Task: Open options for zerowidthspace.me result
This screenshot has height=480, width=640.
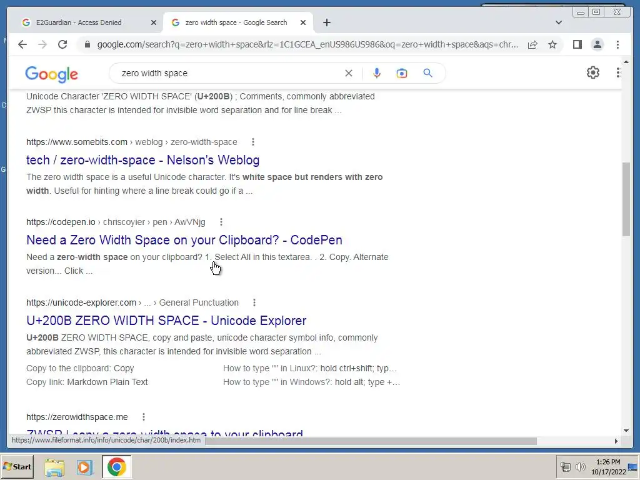Action: [x=144, y=417]
